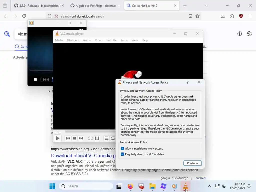The width and height of the screenshot is (256, 192).
Task: Click VLC next media button
Action: coord(81,138)
